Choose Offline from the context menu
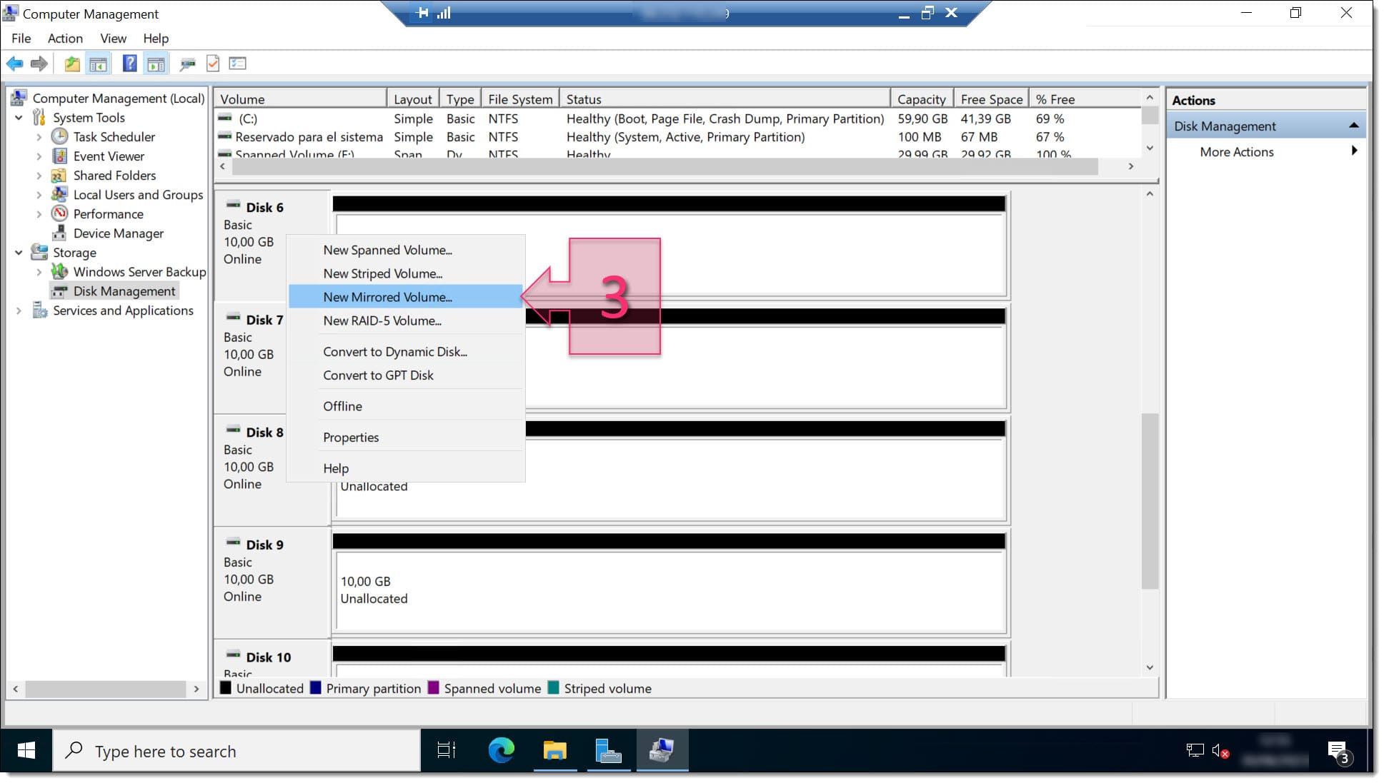 tap(406, 405)
